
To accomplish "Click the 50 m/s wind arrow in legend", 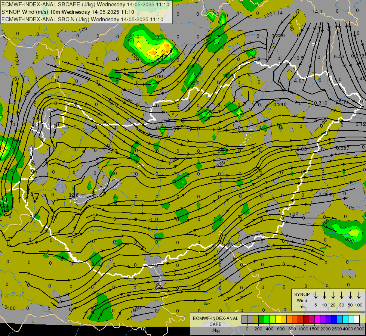I will [350, 295].
